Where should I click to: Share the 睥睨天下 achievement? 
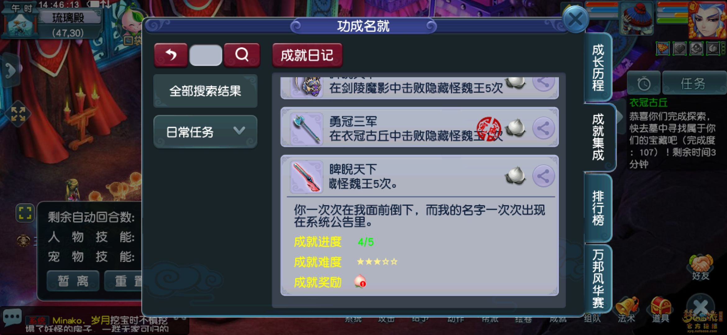(x=543, y=176)
